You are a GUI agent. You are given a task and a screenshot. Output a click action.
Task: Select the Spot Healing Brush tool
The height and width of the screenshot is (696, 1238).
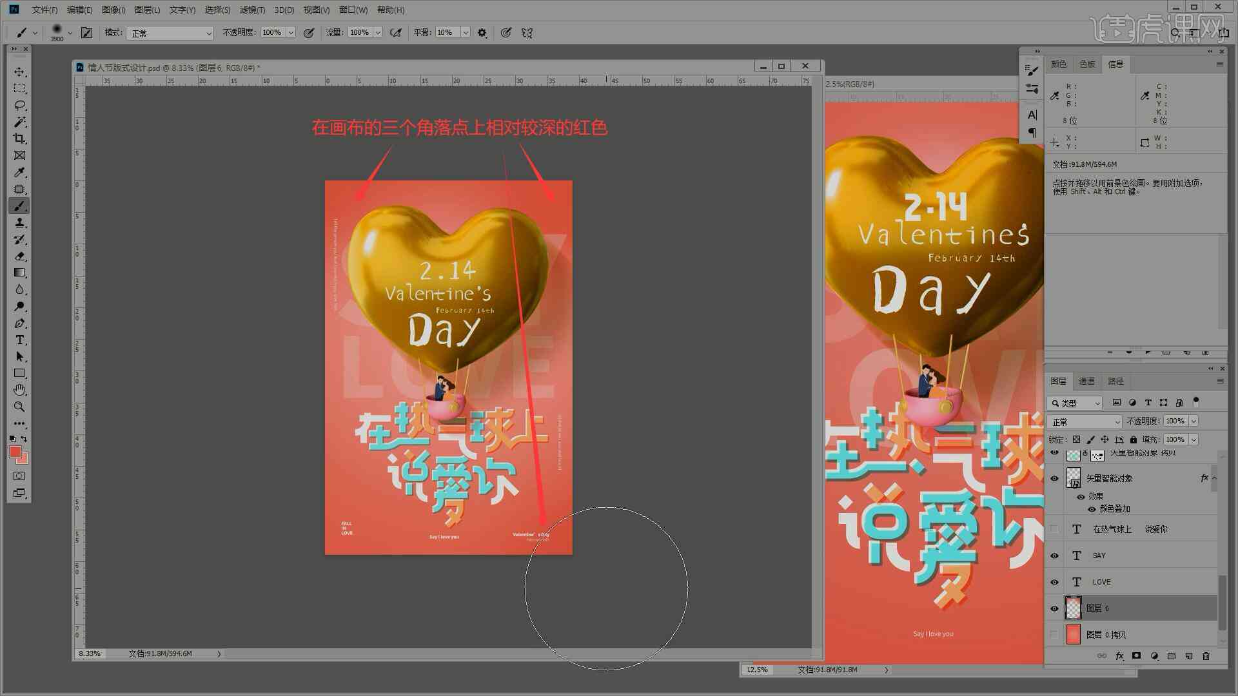(x=19, y=189)
